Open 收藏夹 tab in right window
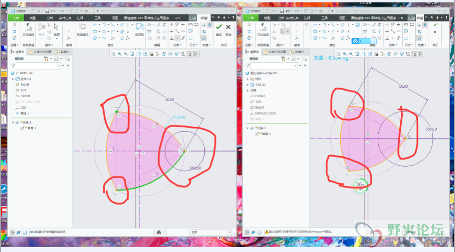455x252 pixels. [297, 52]
